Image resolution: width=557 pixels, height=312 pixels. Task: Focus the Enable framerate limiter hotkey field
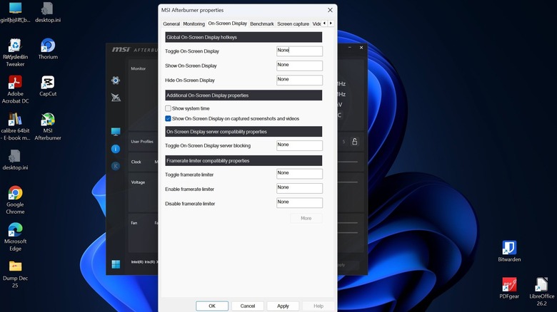(299, 188)
